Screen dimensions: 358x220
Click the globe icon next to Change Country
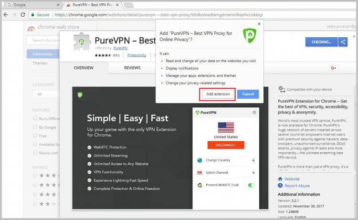(x=200, y=160)
